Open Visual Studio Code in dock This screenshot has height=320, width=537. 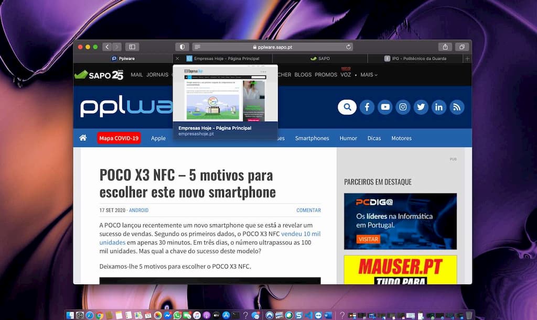[308, 315]
